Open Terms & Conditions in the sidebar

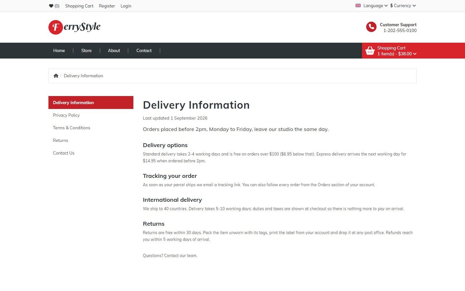72,128
